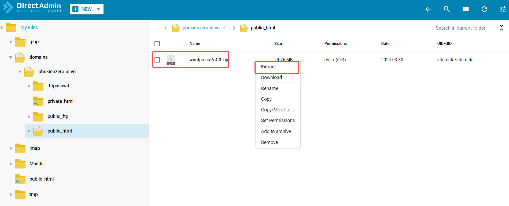Click the phukienzero.id.vn breadcrumb link

tap(201, 28)
